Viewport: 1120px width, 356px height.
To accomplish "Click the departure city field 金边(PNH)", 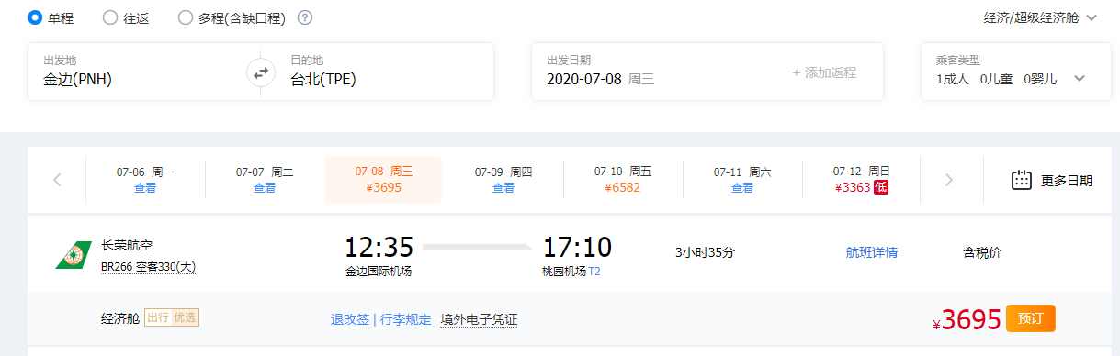I will [138, 72].
